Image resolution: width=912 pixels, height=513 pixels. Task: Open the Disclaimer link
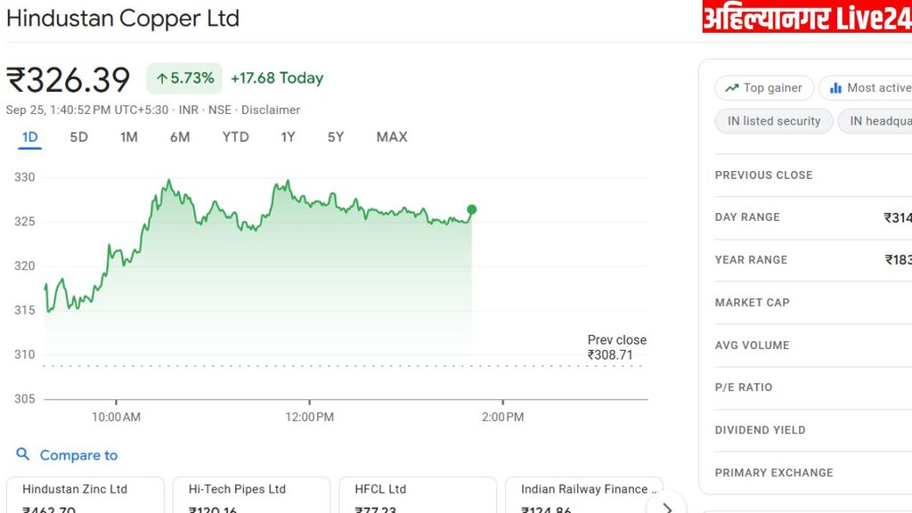click(271, 110)
